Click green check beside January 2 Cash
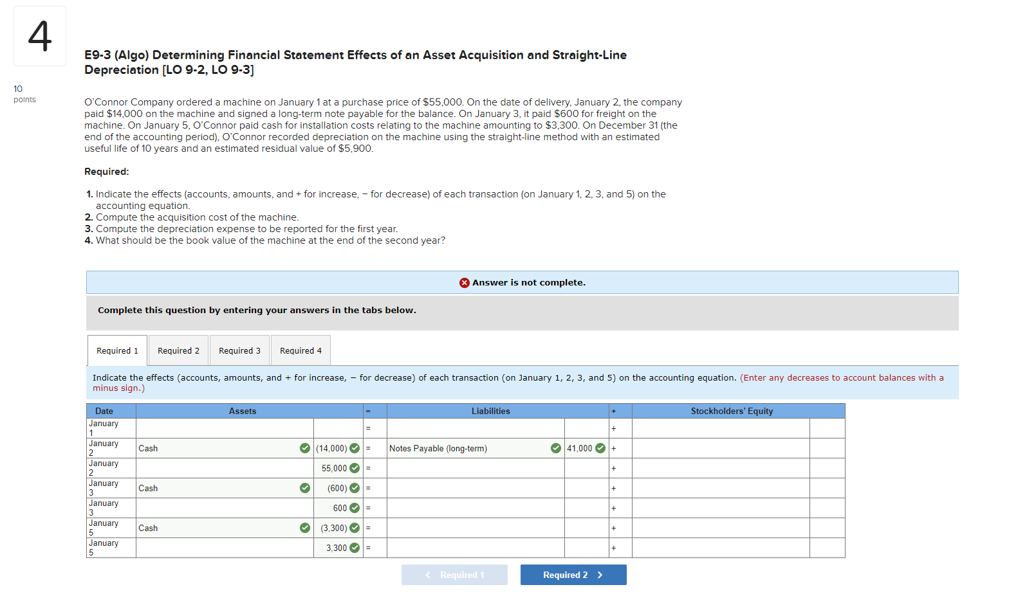The image size is (1036, 605). [305, 448]
